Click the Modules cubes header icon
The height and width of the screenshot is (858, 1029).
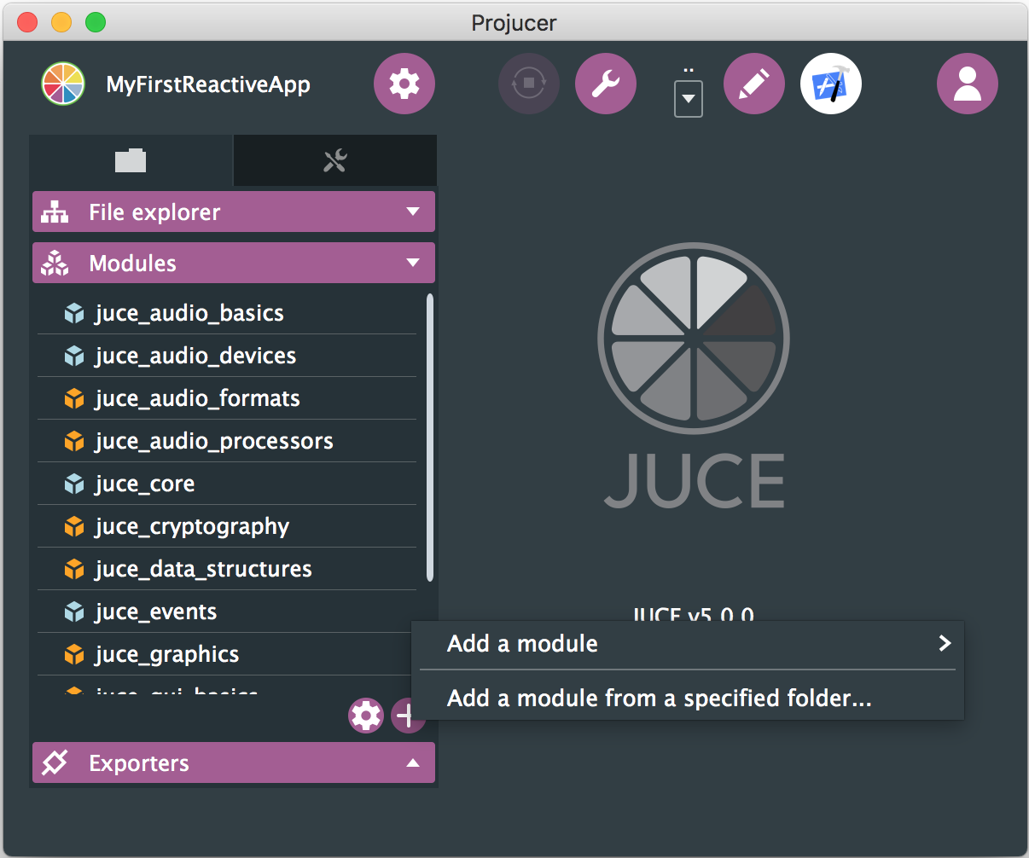click(x=55, y=264)
